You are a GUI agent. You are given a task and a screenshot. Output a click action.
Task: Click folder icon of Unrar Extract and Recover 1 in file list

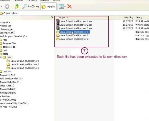[x=58, y=32]
